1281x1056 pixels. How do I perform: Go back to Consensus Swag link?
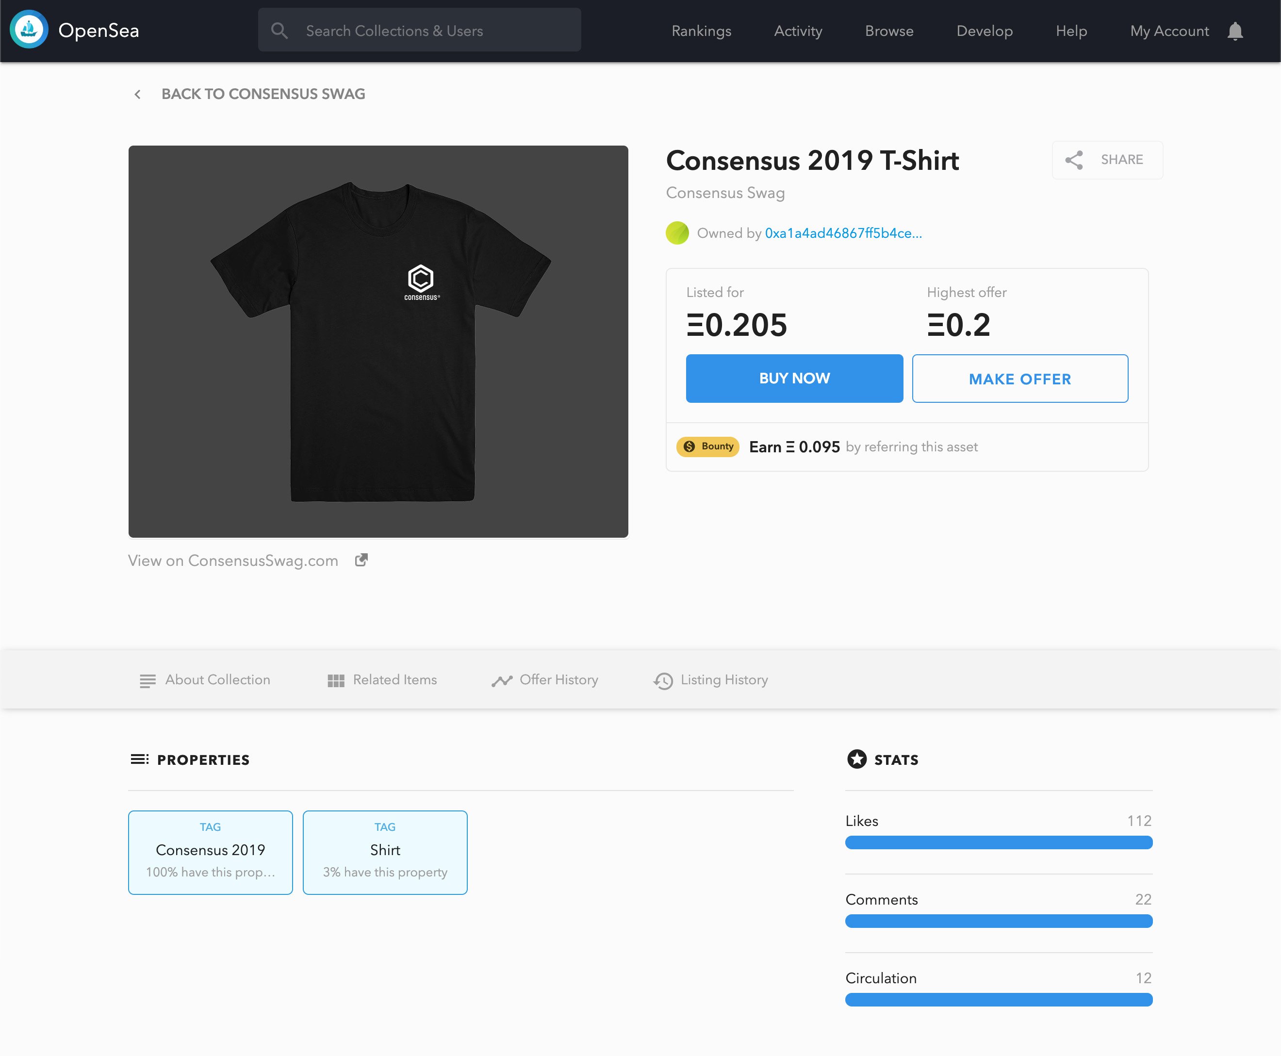point(263,94)
